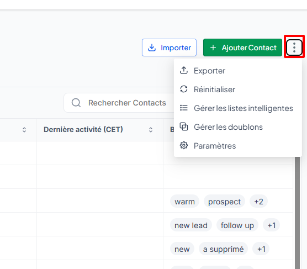Screen dimensions: 307x269
Task: Click the warm tag chip
Action: click(x=184, y=202)
